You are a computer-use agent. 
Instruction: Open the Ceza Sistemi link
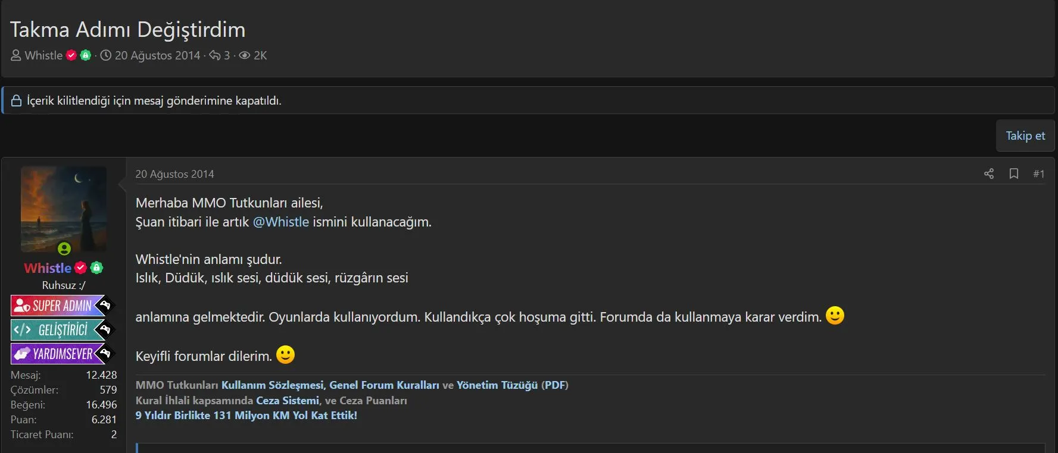point(288,401)
